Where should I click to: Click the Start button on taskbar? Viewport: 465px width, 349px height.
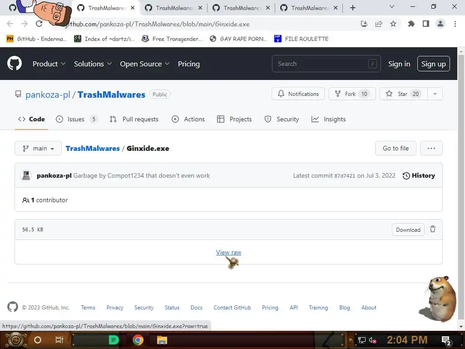click(x=15, y=340)
